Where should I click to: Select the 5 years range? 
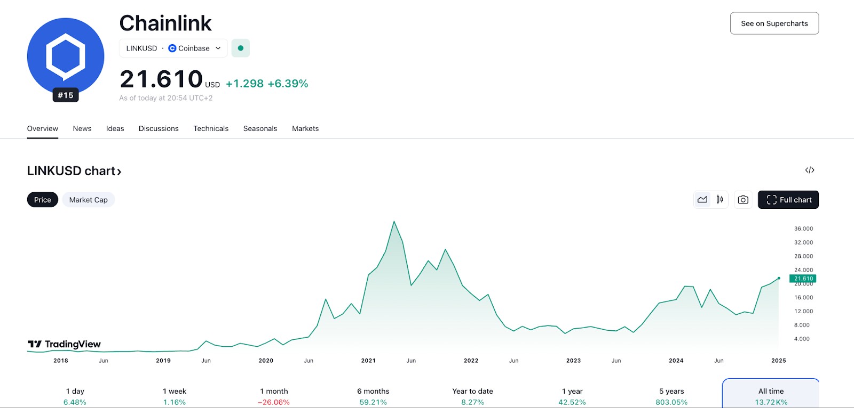click(x=671, y=396)
